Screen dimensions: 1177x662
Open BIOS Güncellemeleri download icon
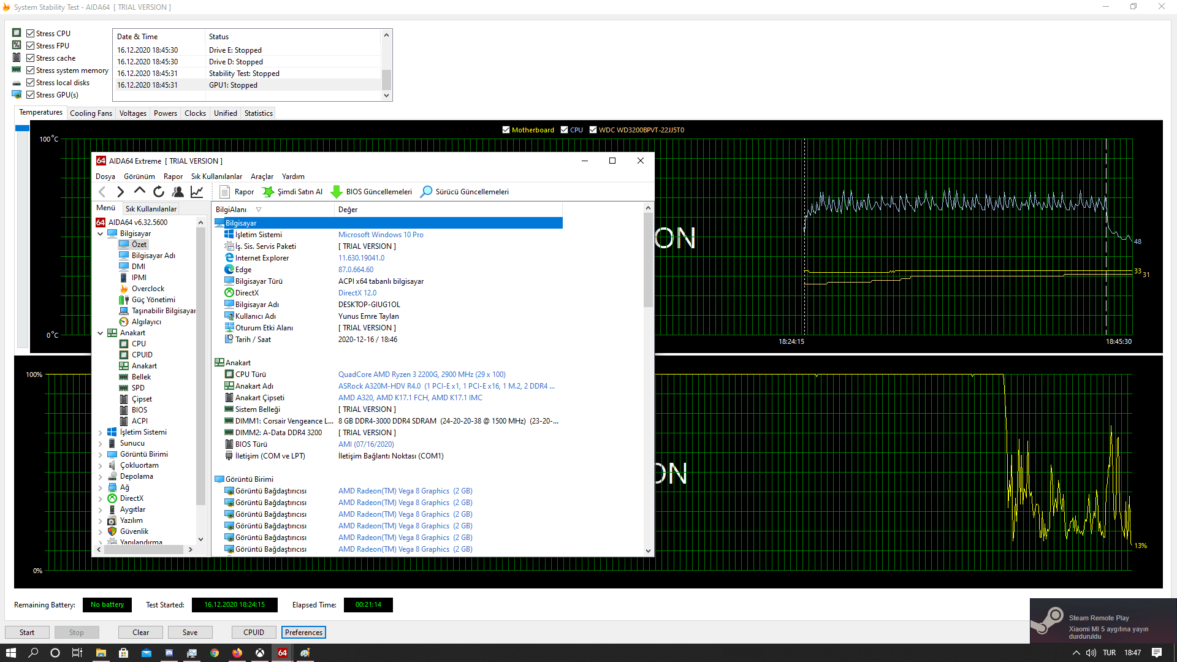[336, 192]
